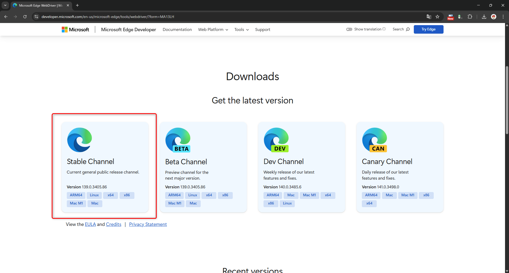The image size is (509, 273).
Task: Expand the Tools menu
Action: (242, 30)
